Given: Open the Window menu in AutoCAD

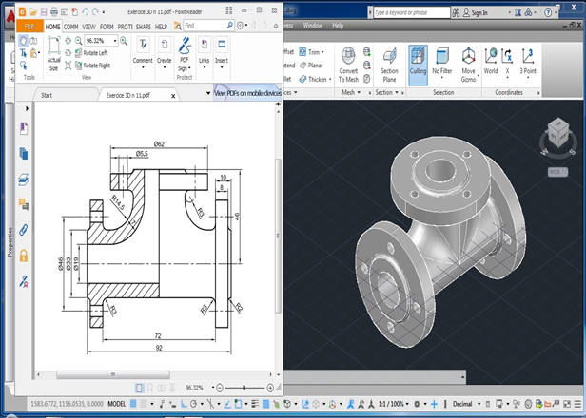Looking at the screenshot, I should tap(312, 26).
